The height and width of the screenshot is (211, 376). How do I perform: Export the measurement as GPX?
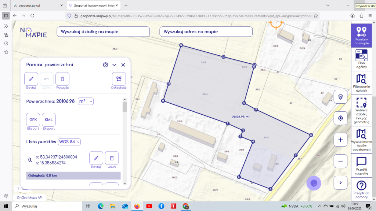33,120
